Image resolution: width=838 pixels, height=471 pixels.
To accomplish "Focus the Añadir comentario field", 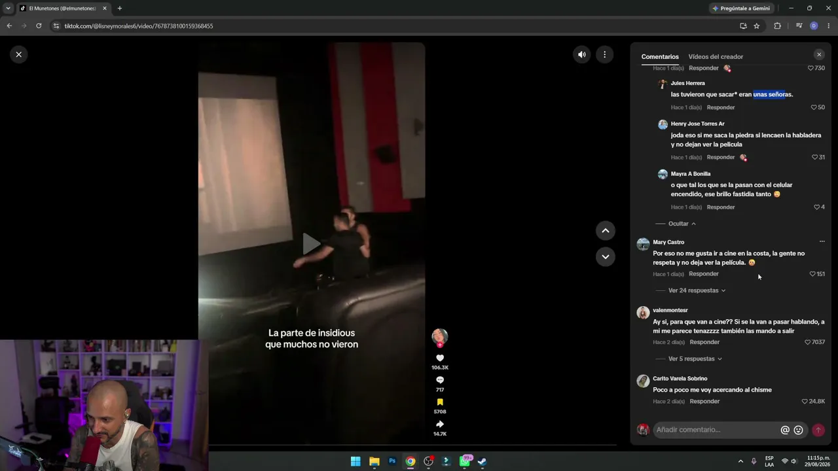I will (x=716, y=430).
